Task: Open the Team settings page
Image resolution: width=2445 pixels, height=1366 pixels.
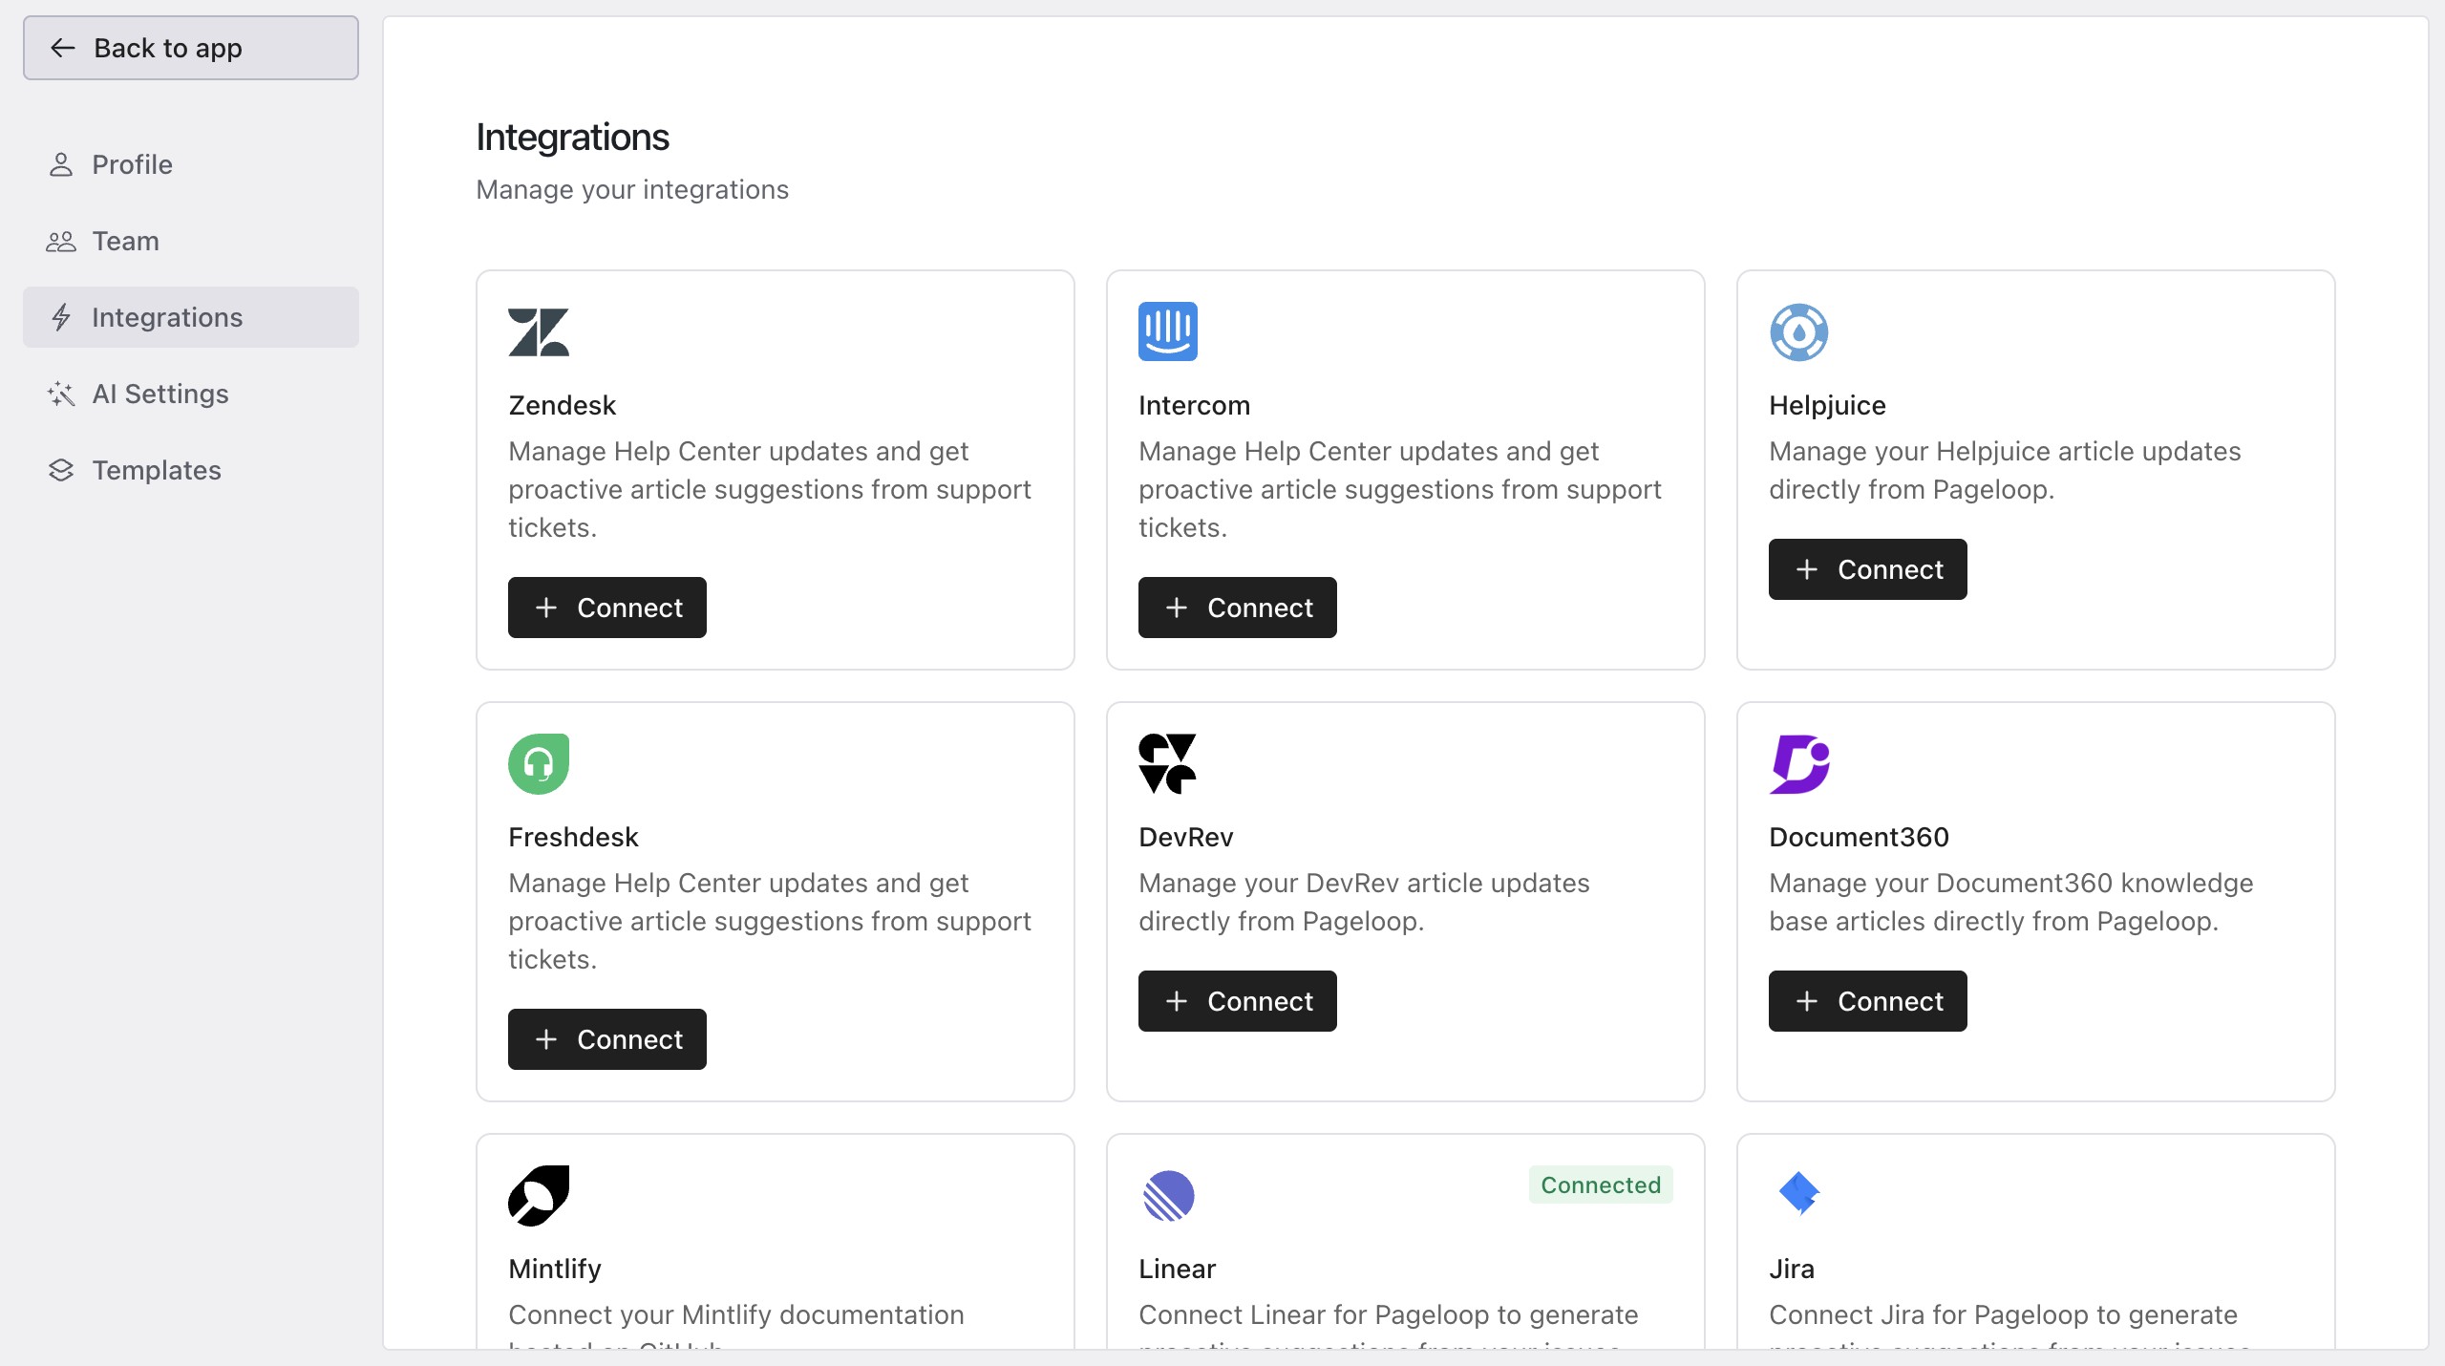Action: [x=191, y=241]
